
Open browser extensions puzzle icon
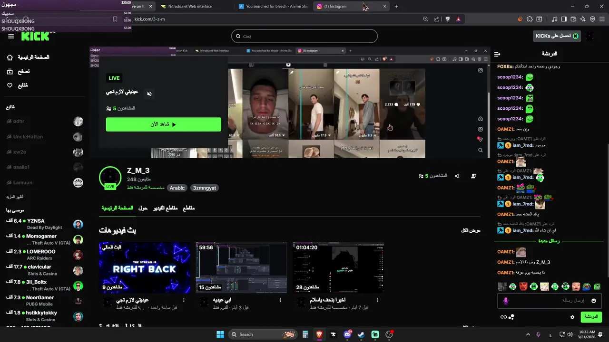pyautogui.click(x=529, y=19)
